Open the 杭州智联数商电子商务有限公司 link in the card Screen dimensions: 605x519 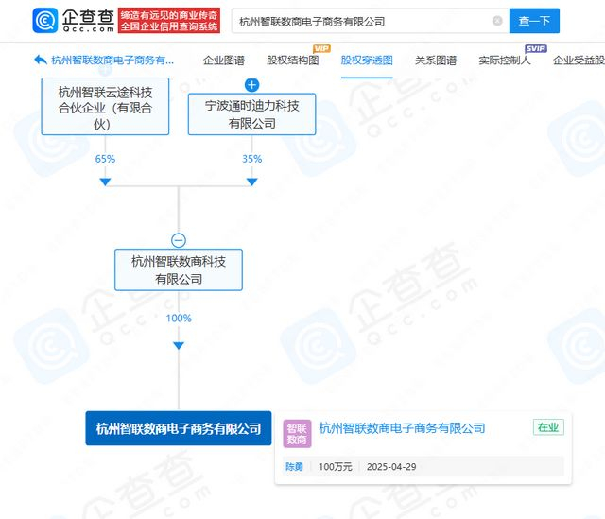(402, 428)
